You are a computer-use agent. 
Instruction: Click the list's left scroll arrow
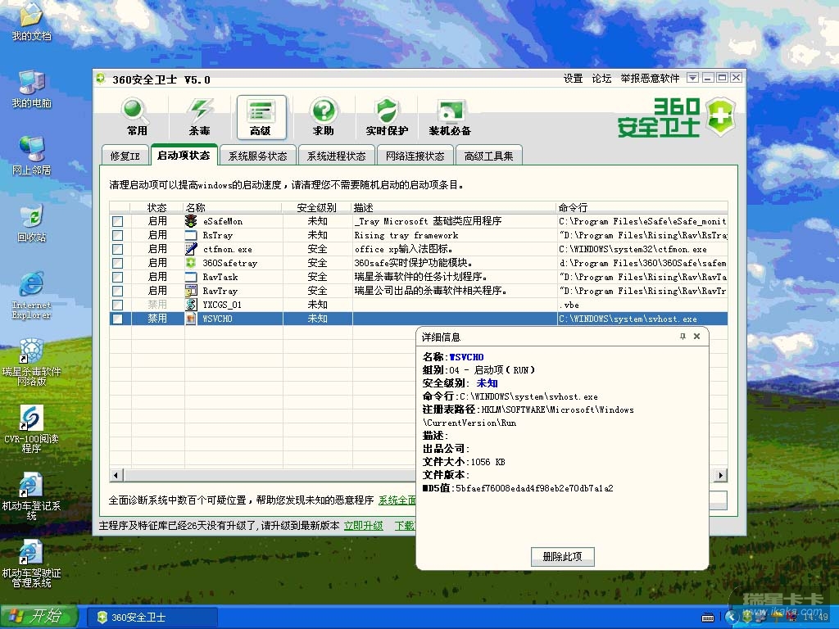pos(116,475)
